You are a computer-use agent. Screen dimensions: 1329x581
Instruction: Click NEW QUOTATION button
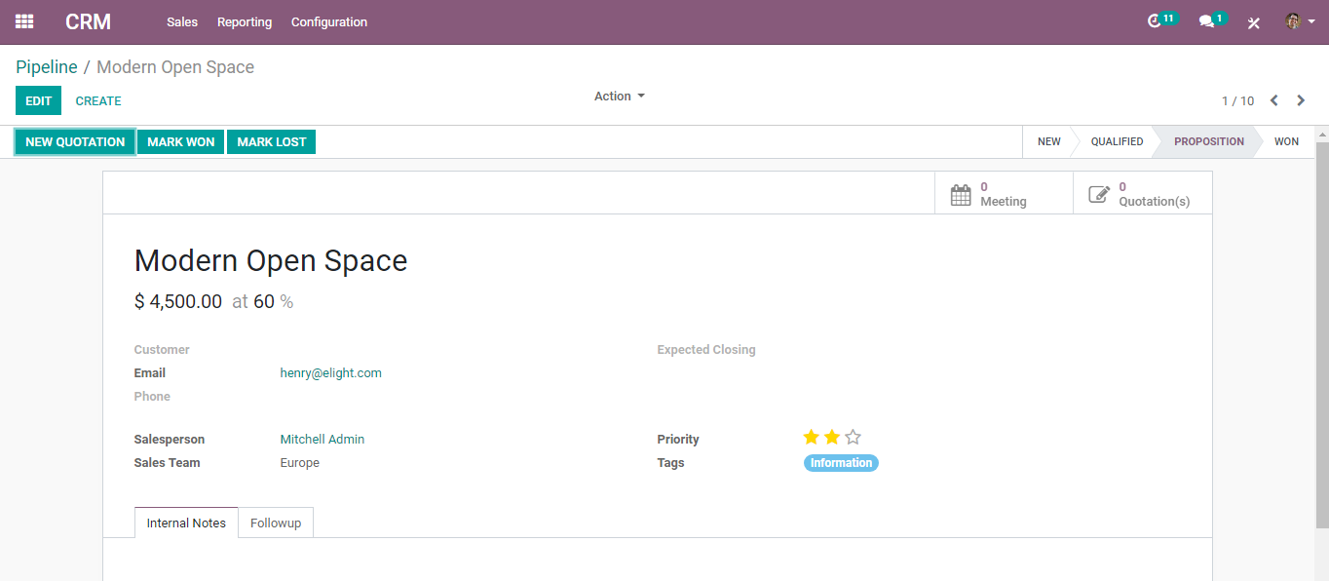[x=75, y=141]
